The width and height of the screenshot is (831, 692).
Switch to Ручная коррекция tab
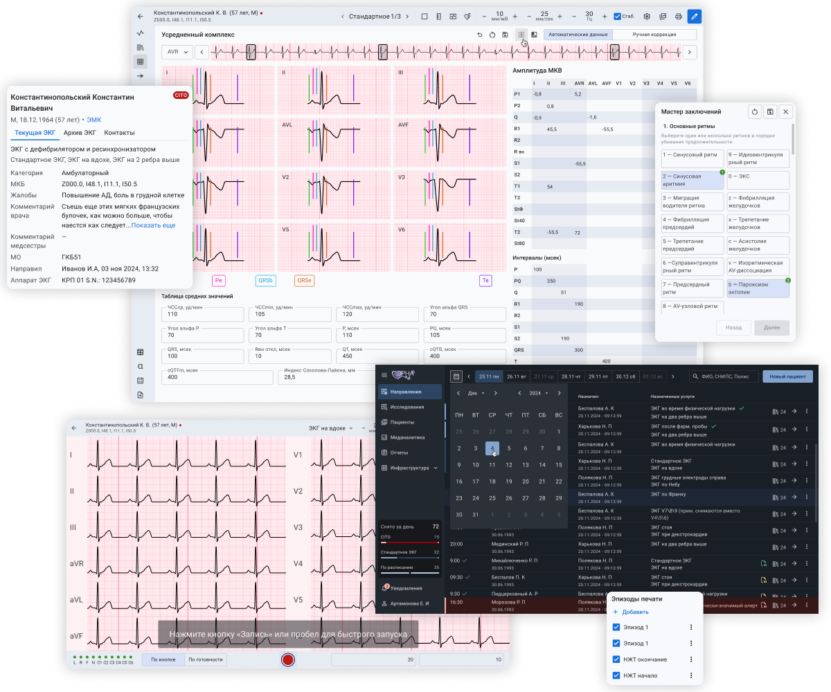[x=654, y=34]
